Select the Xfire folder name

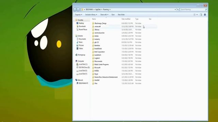tap(96, 83)
